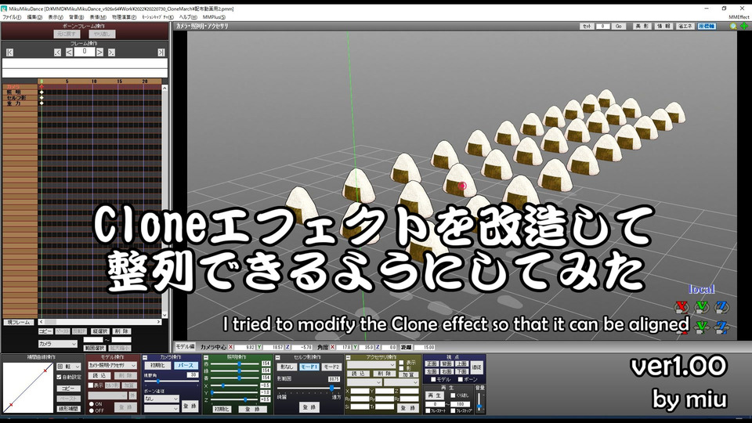Click the local X rotate axis icon
752x423 pixels.
pyautogui.click(x=681, y=306)
